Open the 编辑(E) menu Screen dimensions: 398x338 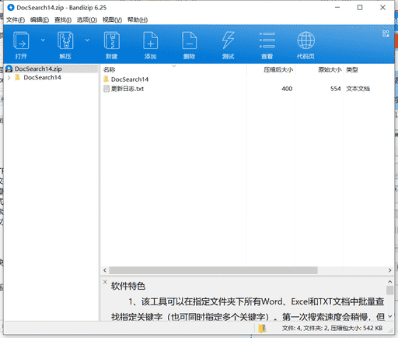tap(40, 20)
